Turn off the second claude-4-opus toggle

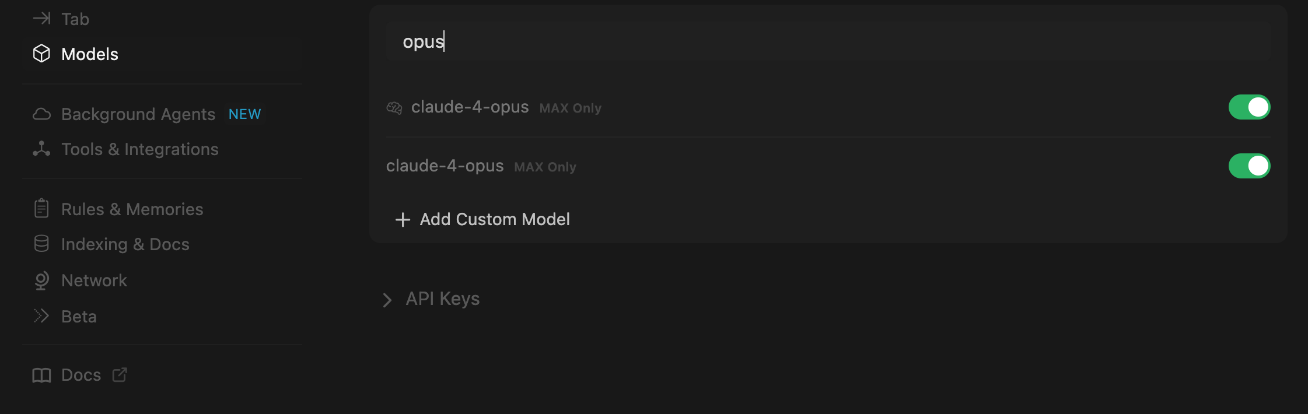point(1249,166)
